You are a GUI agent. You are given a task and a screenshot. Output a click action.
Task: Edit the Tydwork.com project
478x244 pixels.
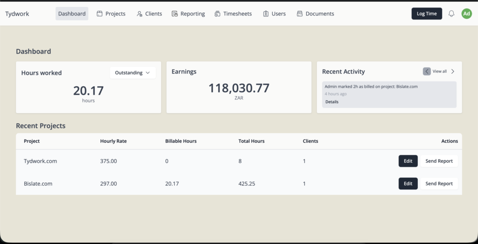coord(408,161)
